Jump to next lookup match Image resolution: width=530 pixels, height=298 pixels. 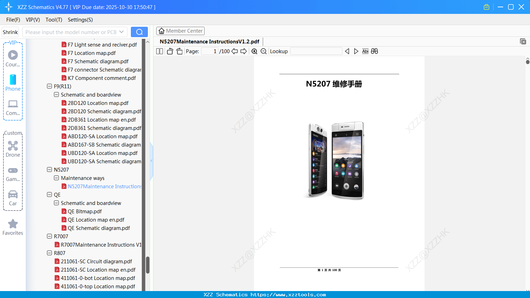click(356, 51)
